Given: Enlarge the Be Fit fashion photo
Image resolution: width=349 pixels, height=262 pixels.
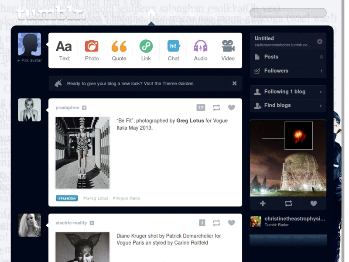Looking at the screenshot, I should (x=82, y=153).
